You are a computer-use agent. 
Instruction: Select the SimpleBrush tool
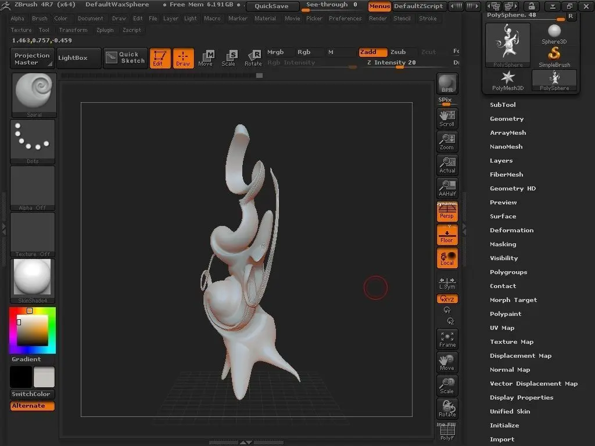click(554, 57)
